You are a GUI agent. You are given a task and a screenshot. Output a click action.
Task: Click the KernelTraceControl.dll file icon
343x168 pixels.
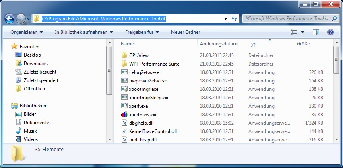point(124,131)
